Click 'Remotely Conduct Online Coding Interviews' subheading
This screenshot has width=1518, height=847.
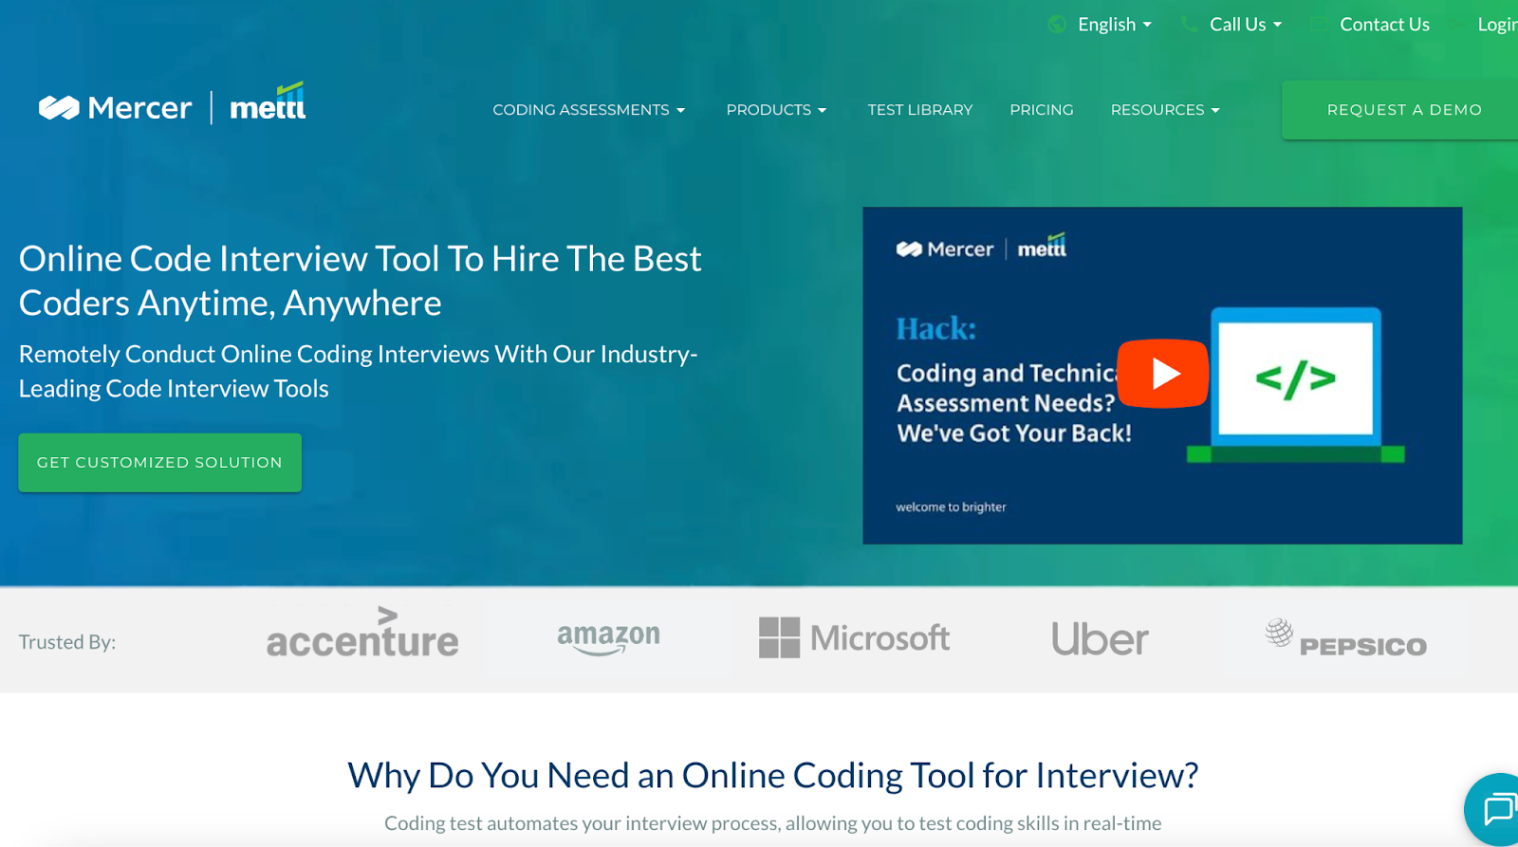point(359,371)
